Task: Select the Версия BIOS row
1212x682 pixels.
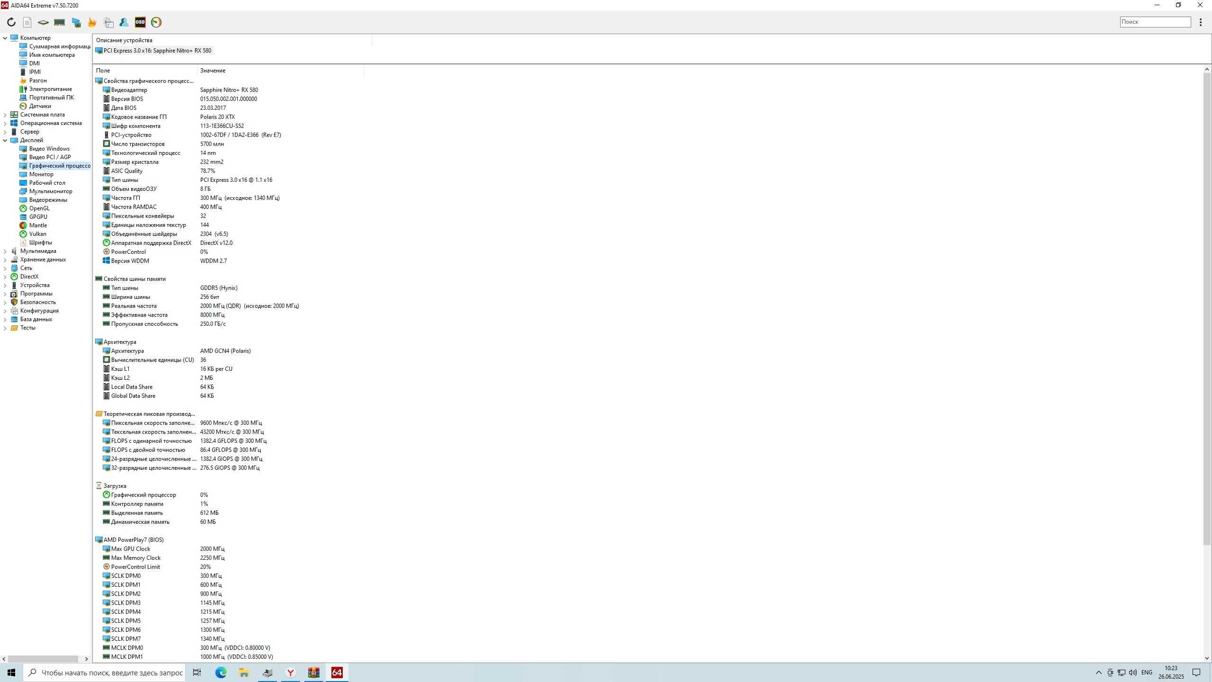Action: point(180,99)
